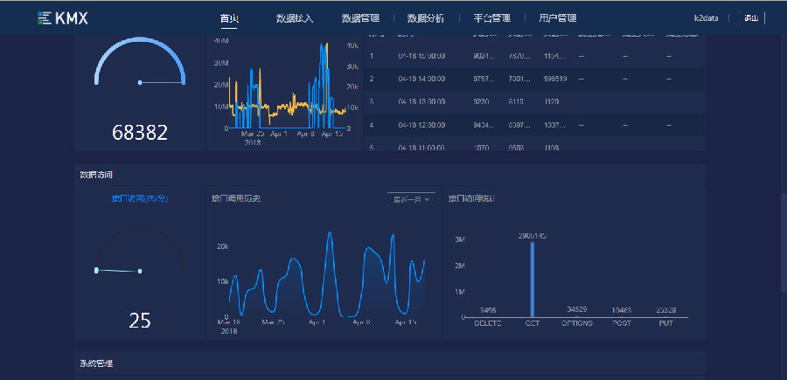Image resolution: width=787 pixels, height=380 pixels.
Task: Click the gauge needle above 25
Action: pyautogui.click(x=118, y=271)
